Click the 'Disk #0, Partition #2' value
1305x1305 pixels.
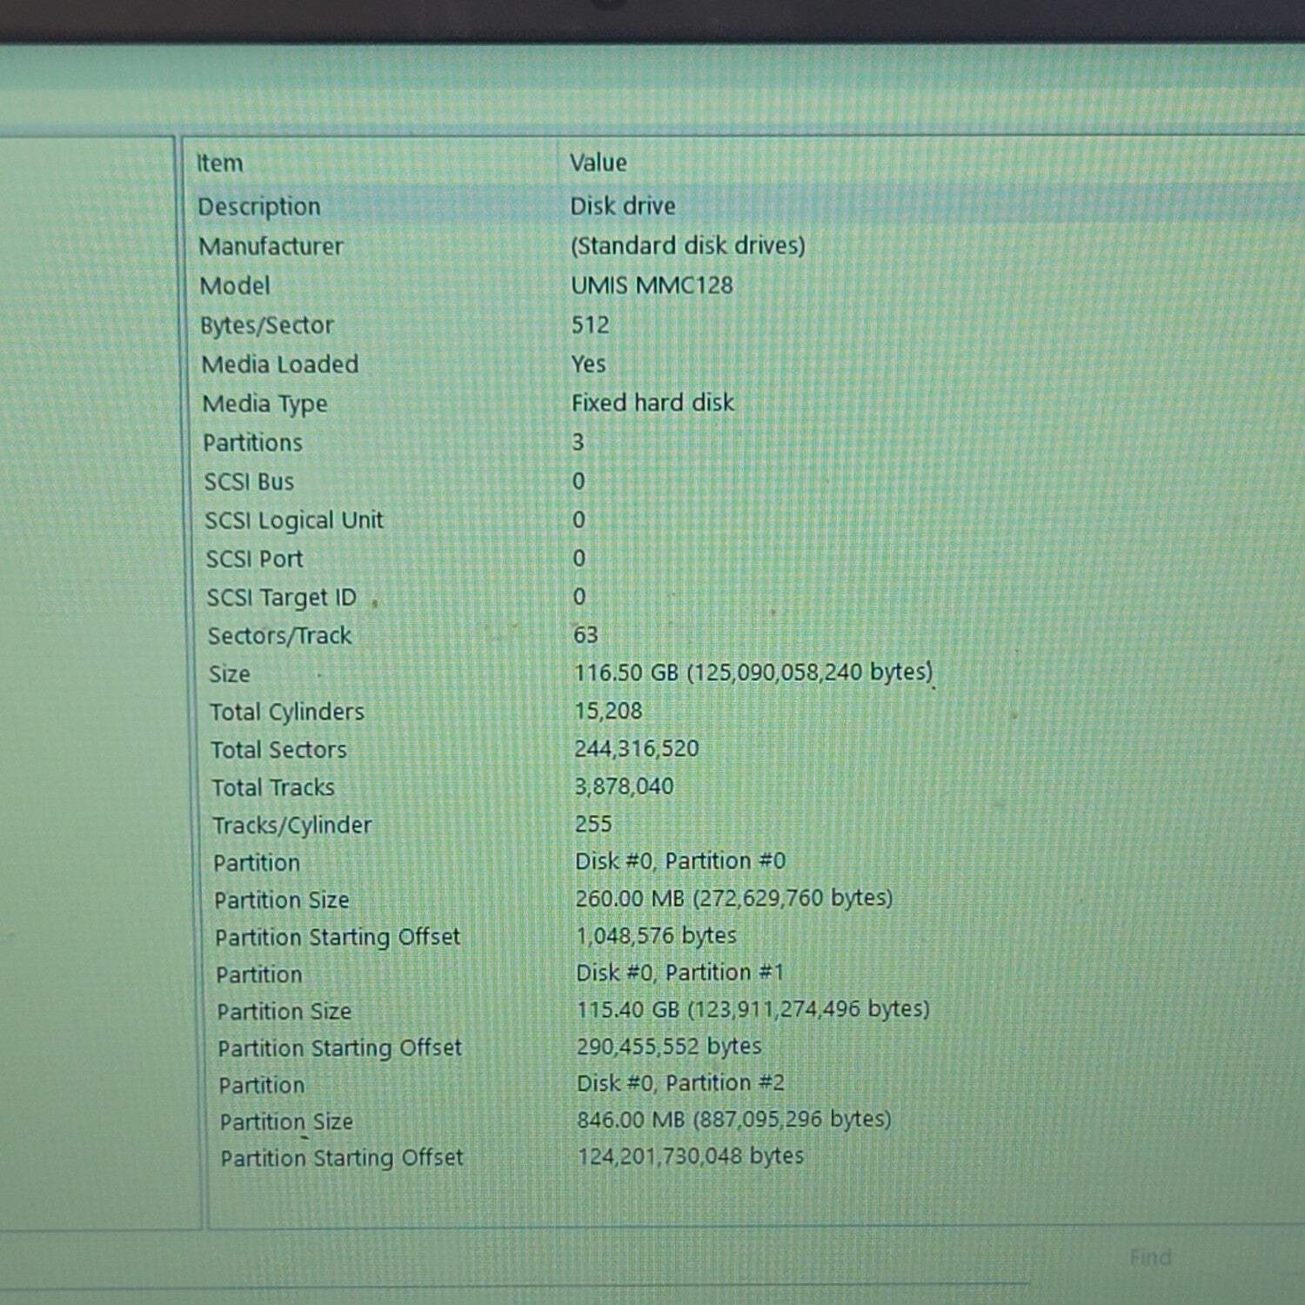(x=681, y=1083)
